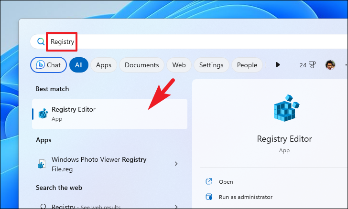This screenshot has width=348, height=209.
Task: Click the .reg file icon
Action: click(42, 164)
